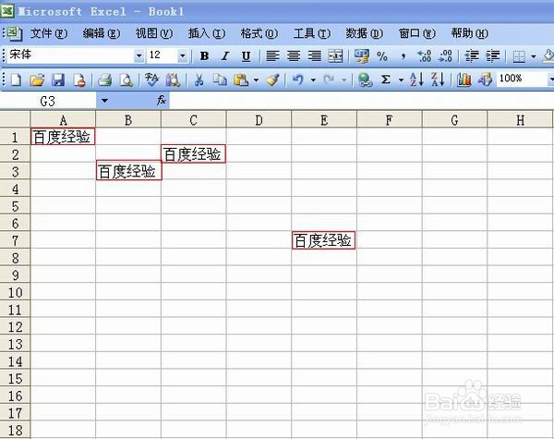Apply percent style format

(x=382, y=55)
